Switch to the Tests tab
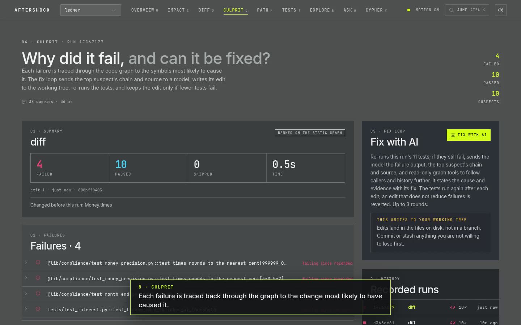Viewport: 521px width, 325px height. (291, 10)
